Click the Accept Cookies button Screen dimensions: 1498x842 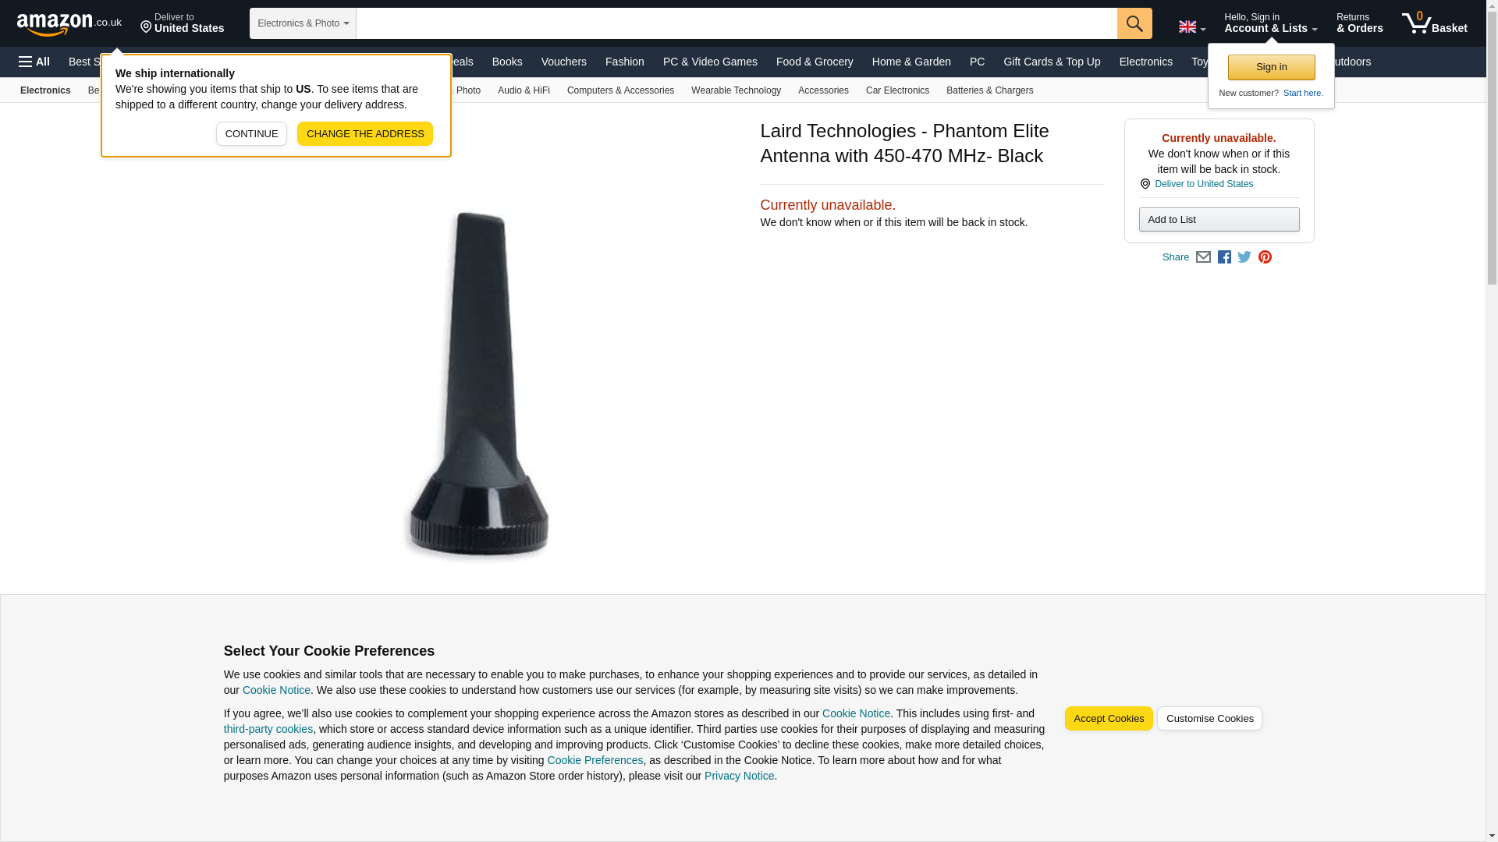coord(1108,719)
